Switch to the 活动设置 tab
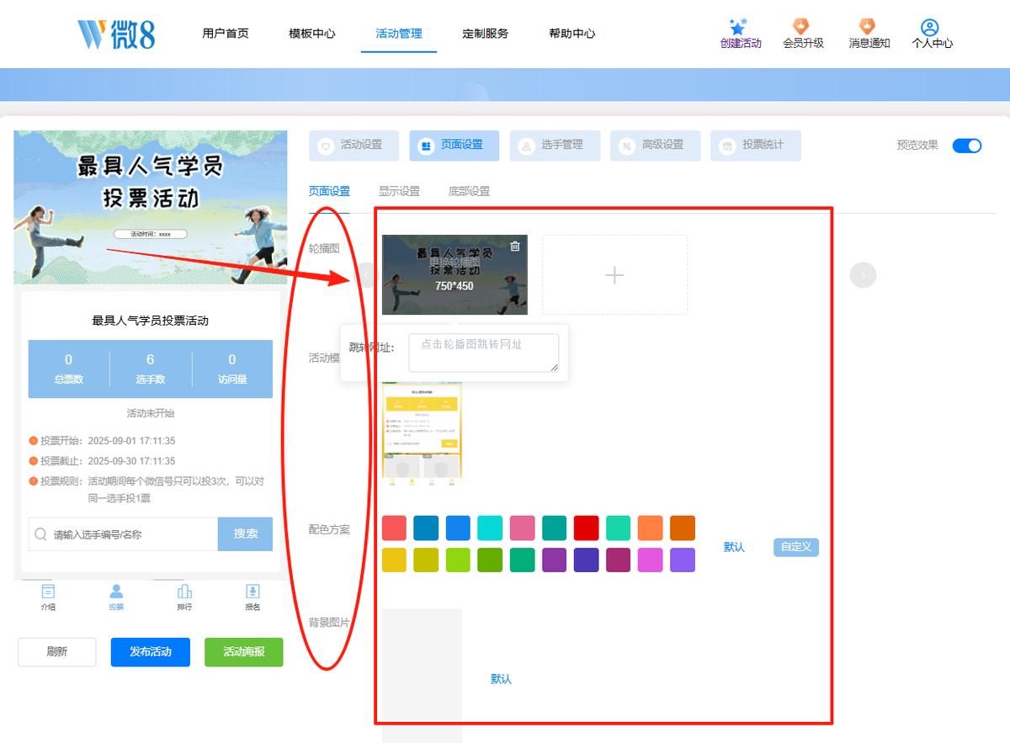Image resolution: width=1010 pixels, height=743 pixels. pos(353,146)
